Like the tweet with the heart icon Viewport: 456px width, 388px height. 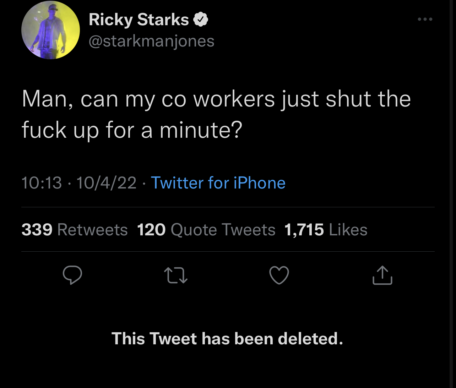pos(279,275)
